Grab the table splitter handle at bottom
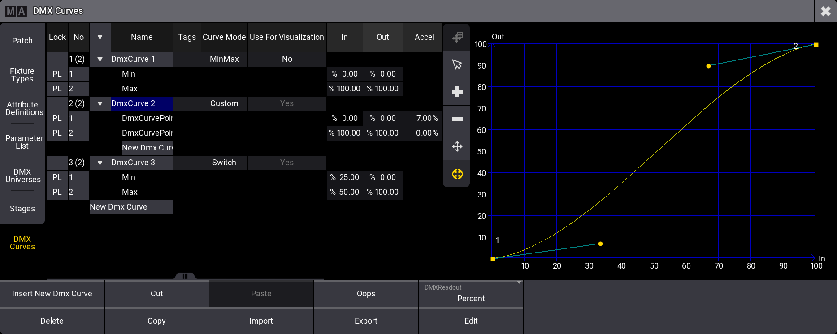The width and height of the screenshot is (837, 334). click(185, 276)
